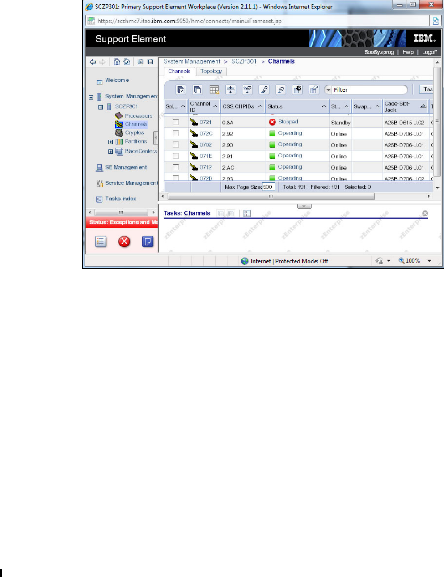Click the properties view toolbar icon

(314, 90)
